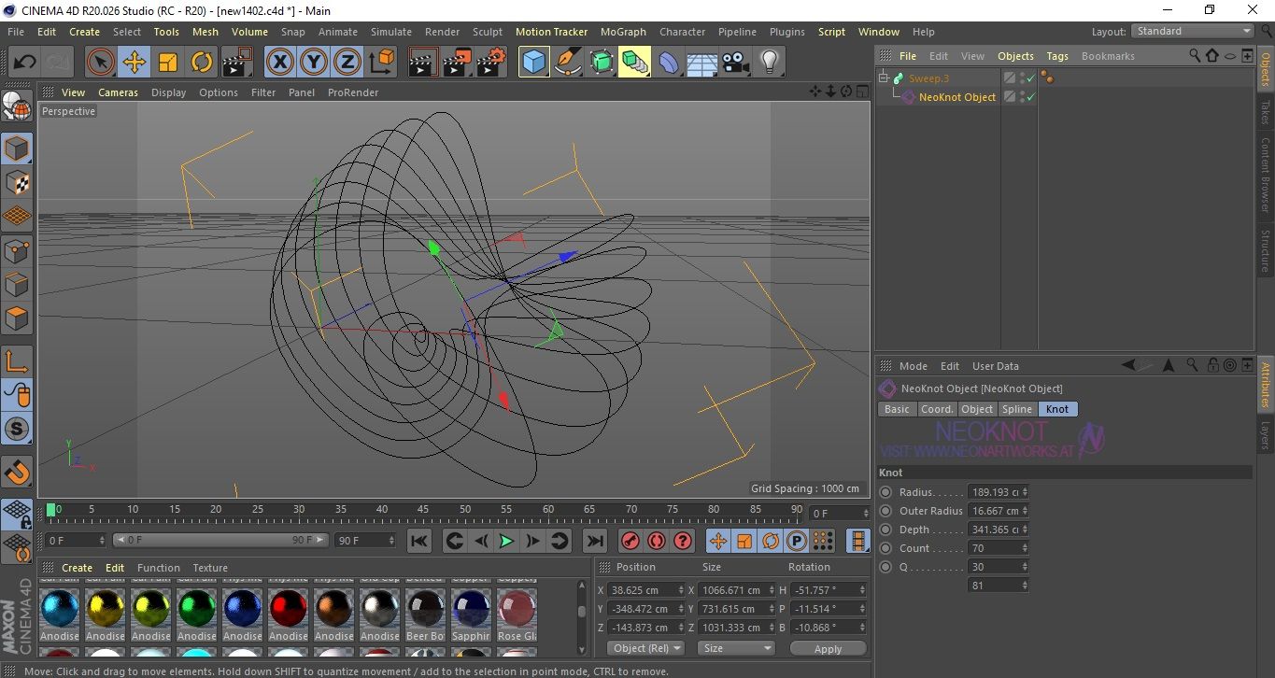
Task: Select Texture mode checkered cube icon
Action: 17,182
